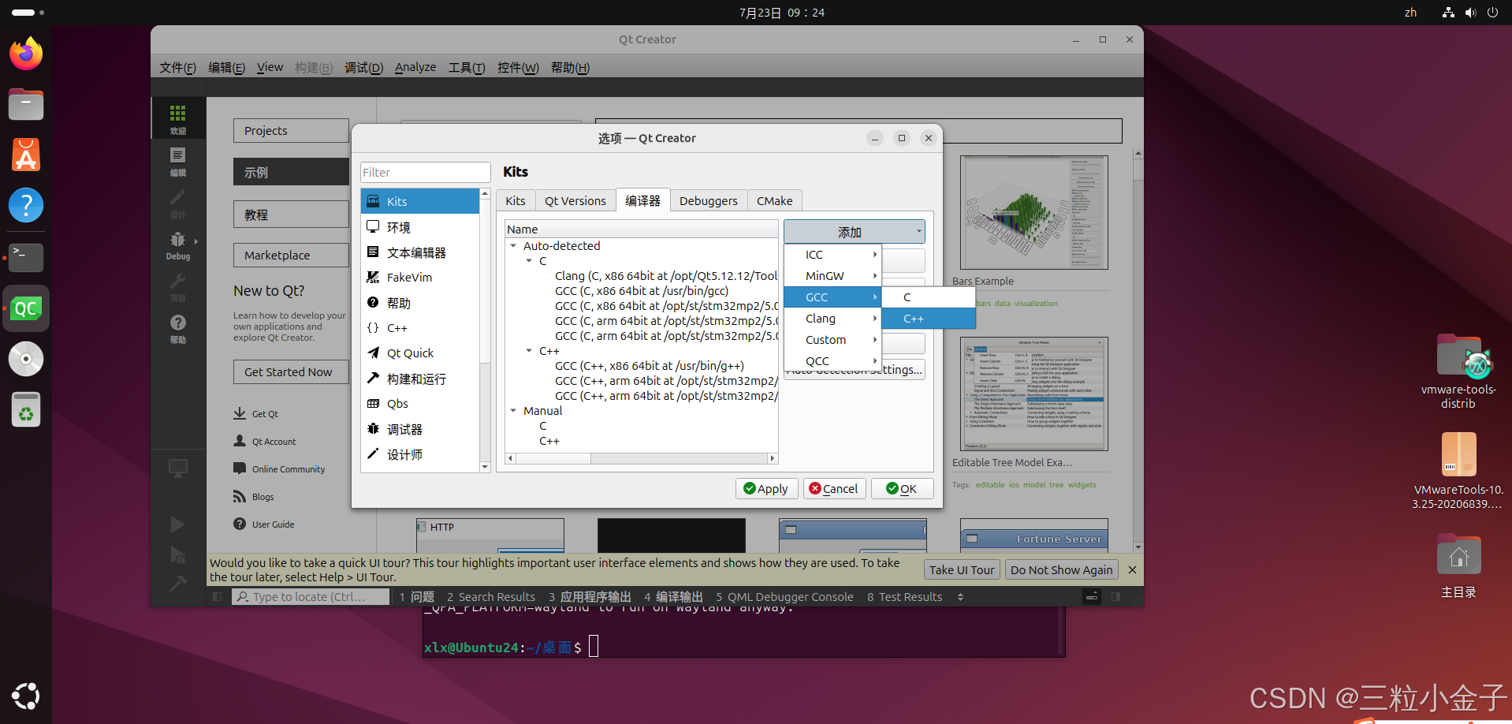Click the compiler list horizontal scrollbar
Image resolution: width=1512 pixels, height=724 pixels.
[641, 458]
